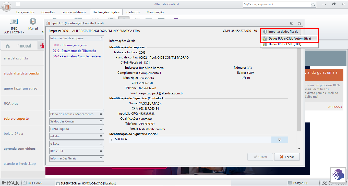The image size is (348, 186).
Task: Click quero fazer um curso link
Action: pyautogui.click(x=20, y=89)
